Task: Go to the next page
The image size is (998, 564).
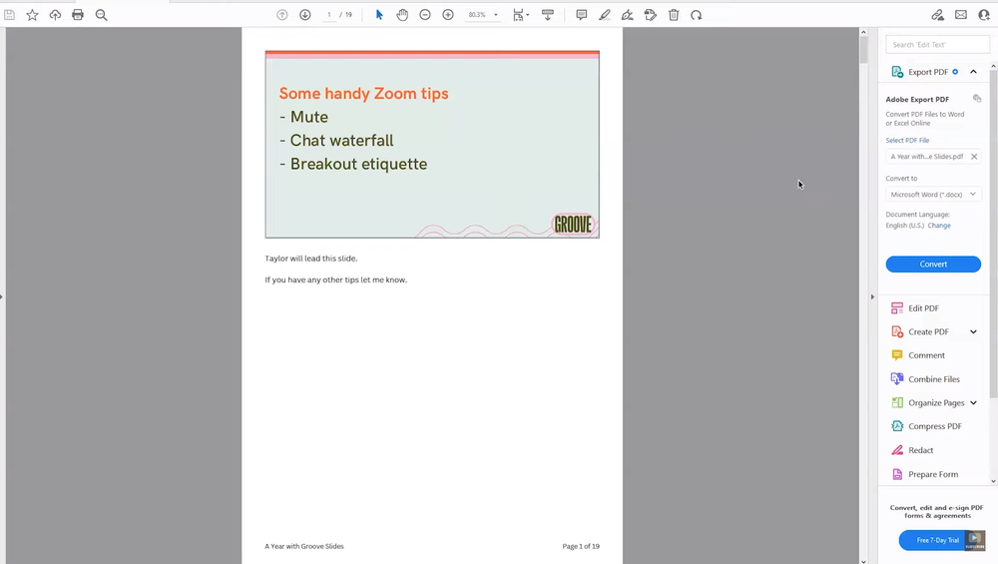Action: coord(305,15)
